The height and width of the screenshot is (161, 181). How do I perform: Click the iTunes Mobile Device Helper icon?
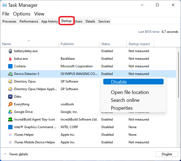(x=10, y=142)
